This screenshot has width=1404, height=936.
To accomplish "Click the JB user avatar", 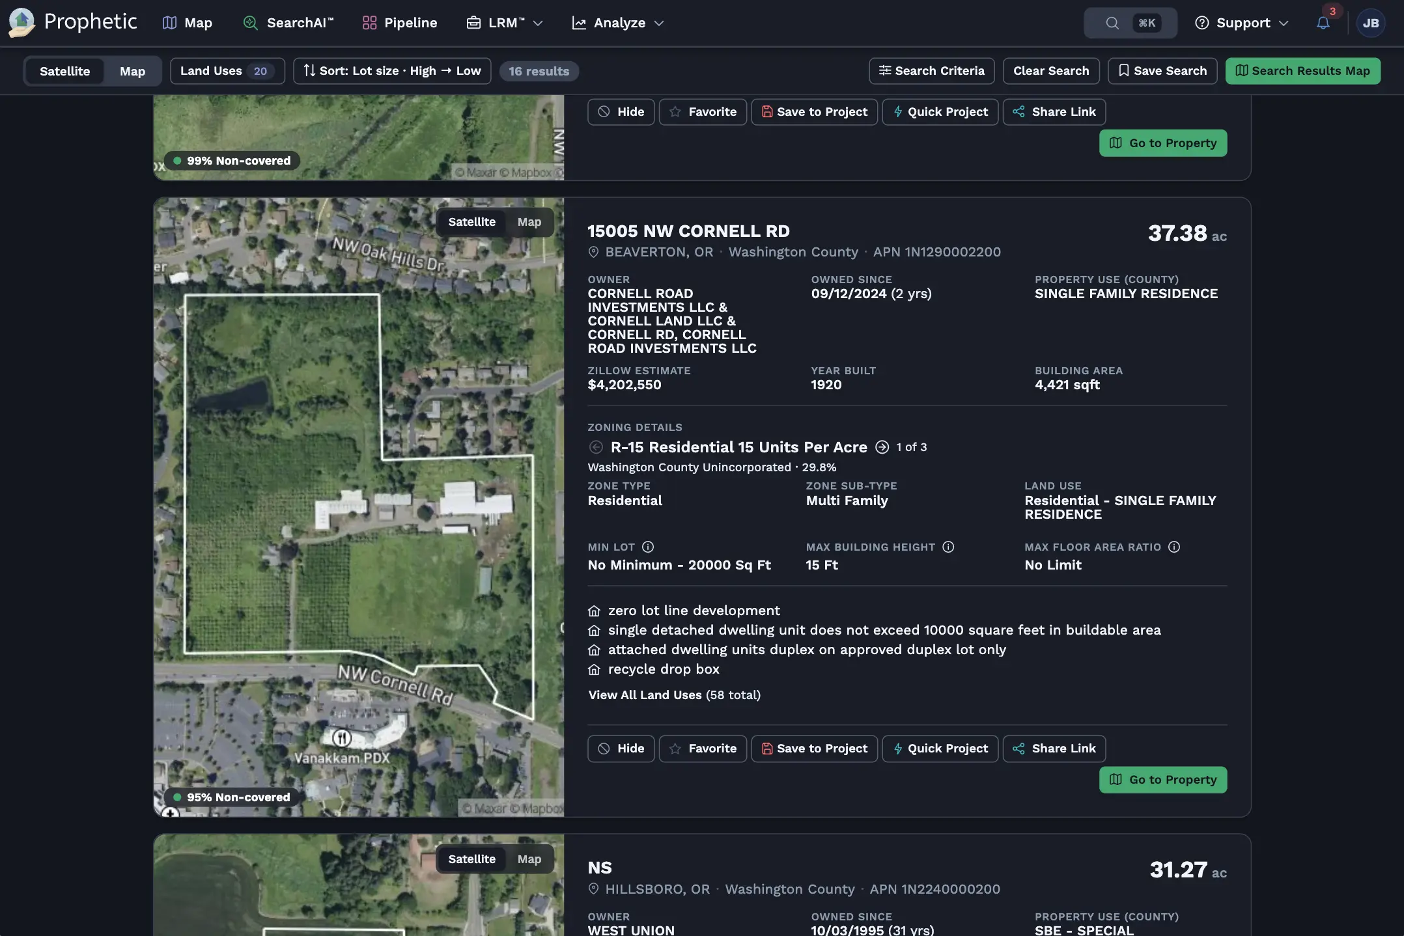I will 1370,23.
